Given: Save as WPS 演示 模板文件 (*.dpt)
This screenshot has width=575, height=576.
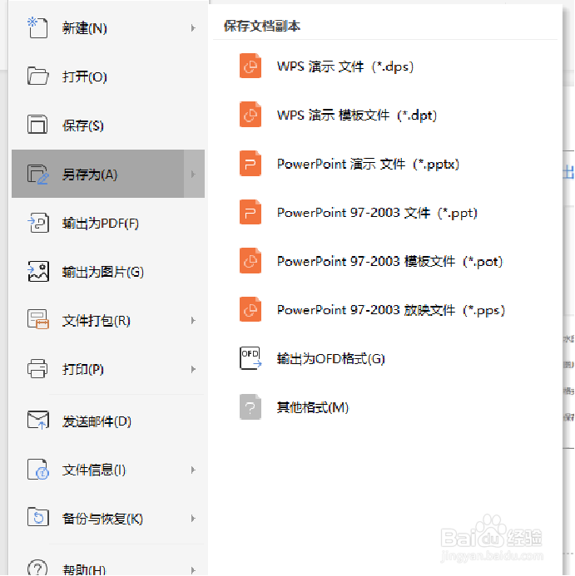Looking at the screenshot, I should [x=357, y=115].
